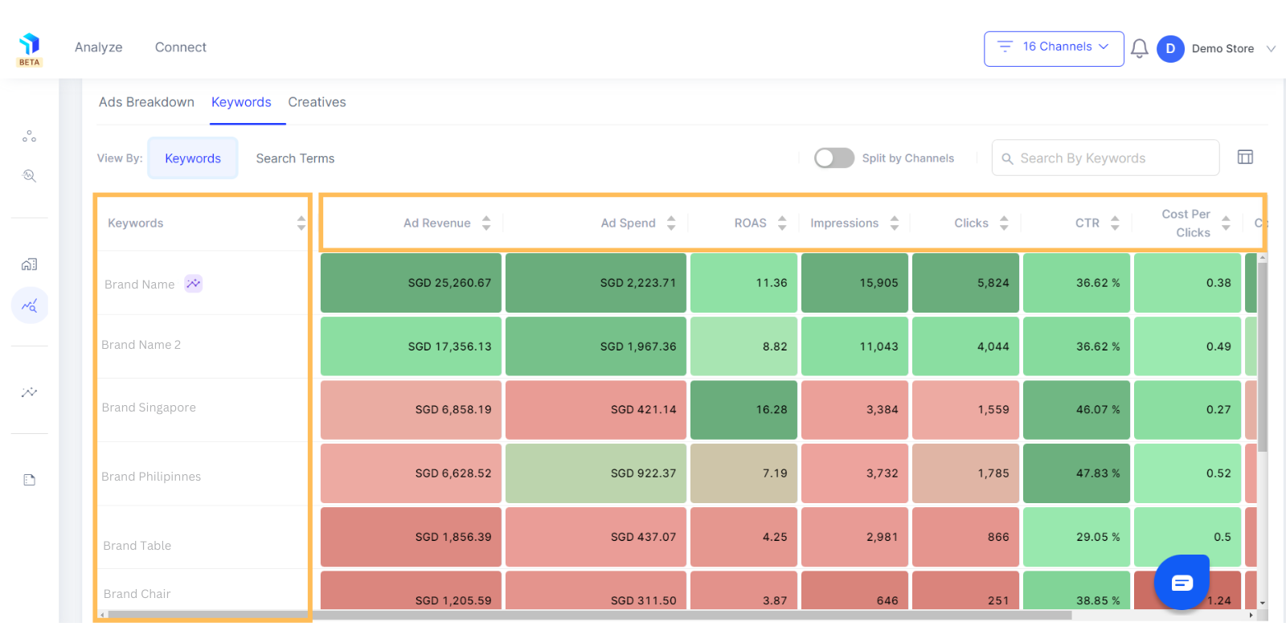Sort by Cost Per Clicks arrows
The image size is (1286, 643).
[1226, 223]
